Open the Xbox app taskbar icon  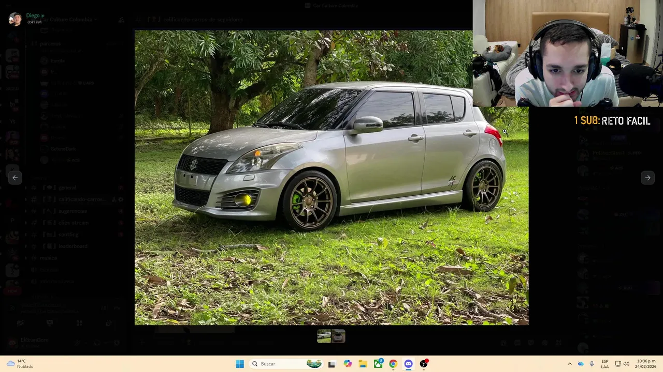pyautogui.click(x=378, y=364)
